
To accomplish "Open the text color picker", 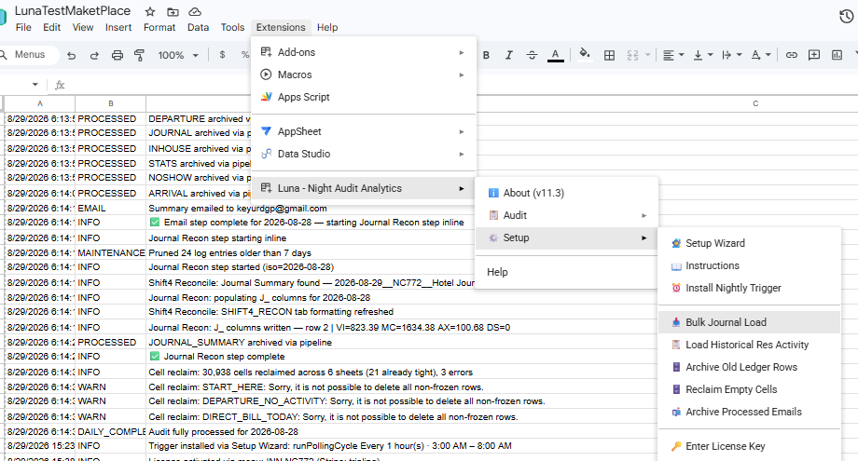I will point(556,55).
